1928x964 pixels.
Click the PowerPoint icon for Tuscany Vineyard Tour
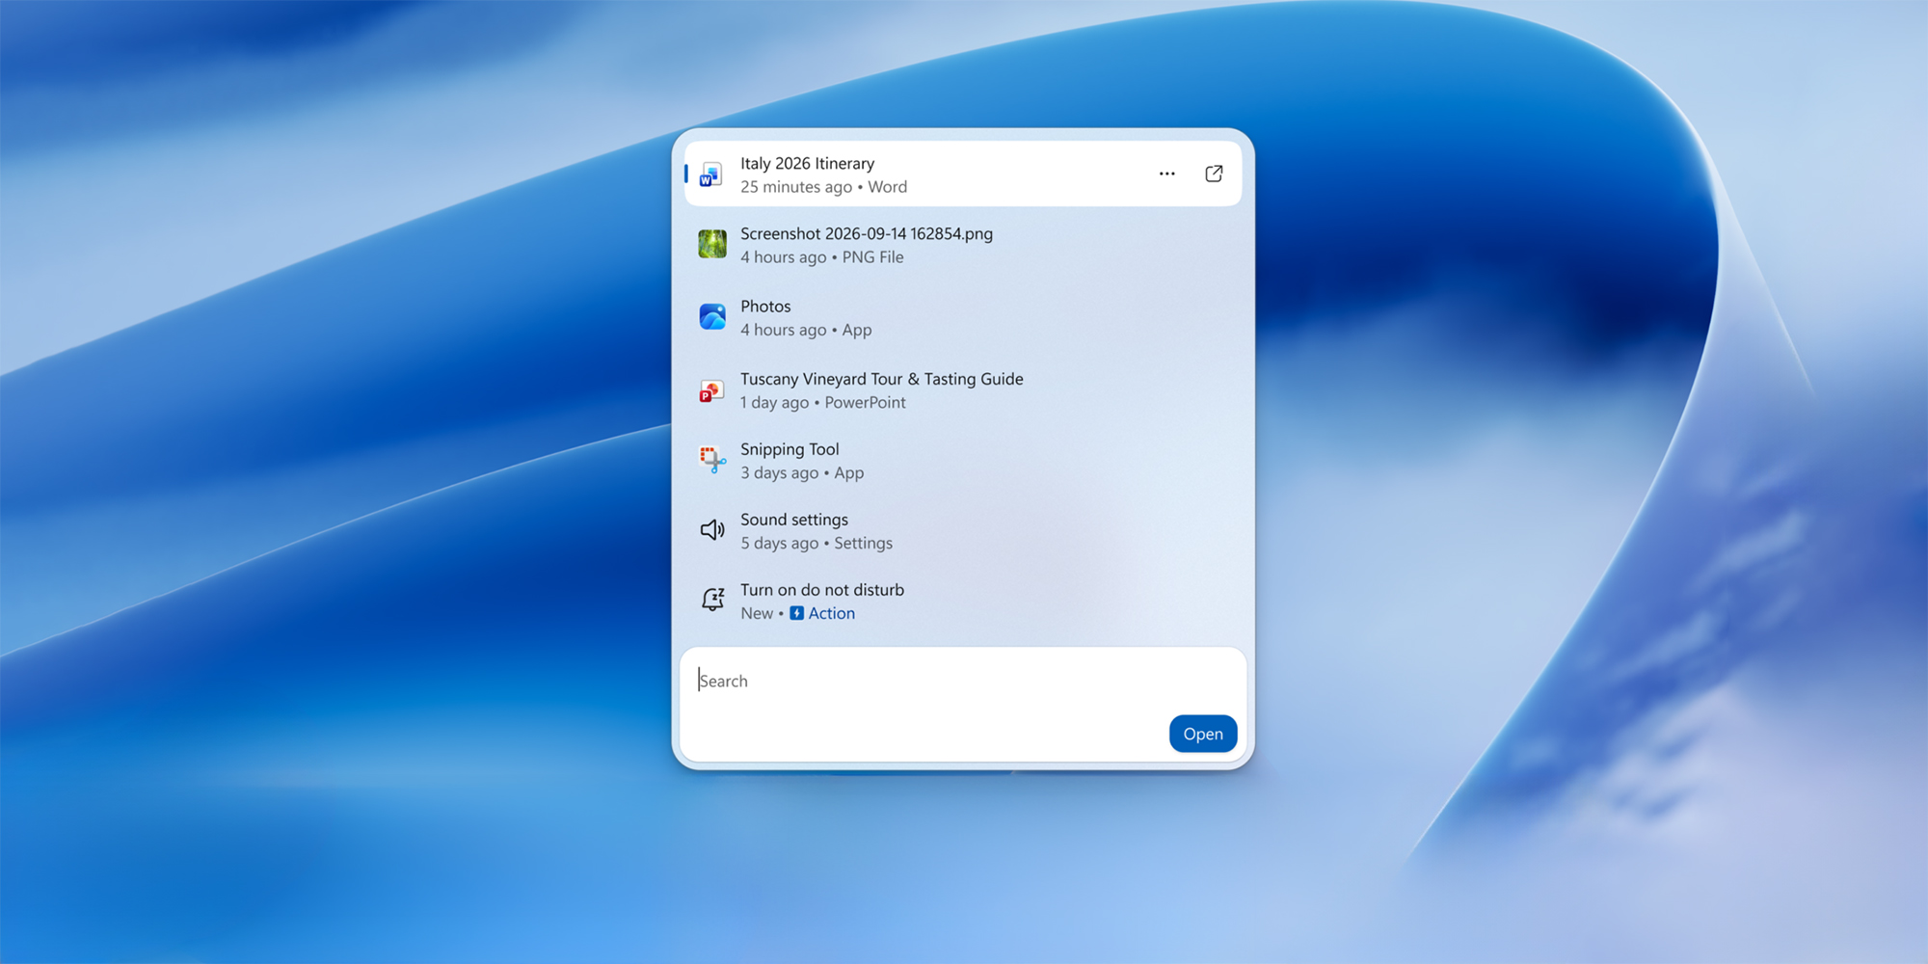(x=711, y=390)
